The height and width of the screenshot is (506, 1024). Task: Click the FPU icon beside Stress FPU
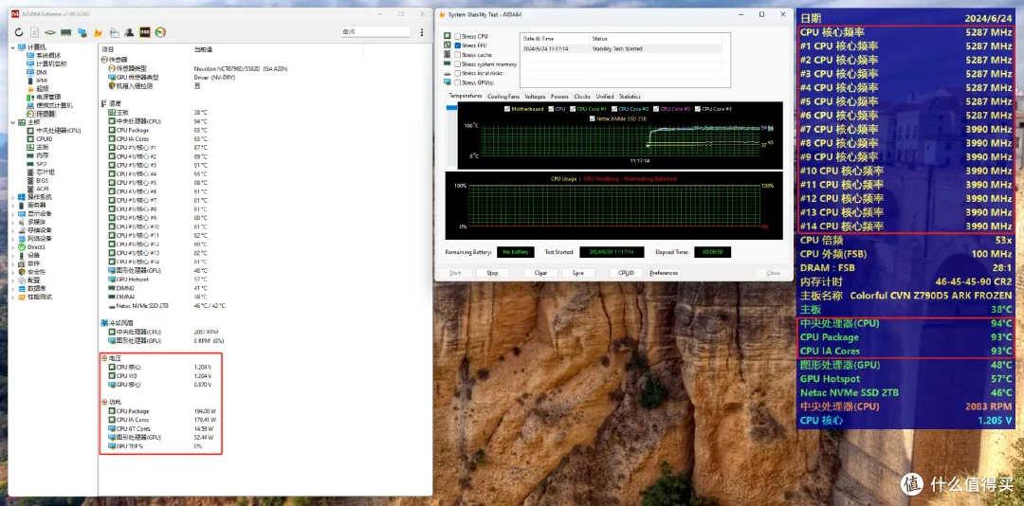coord(448,45)
